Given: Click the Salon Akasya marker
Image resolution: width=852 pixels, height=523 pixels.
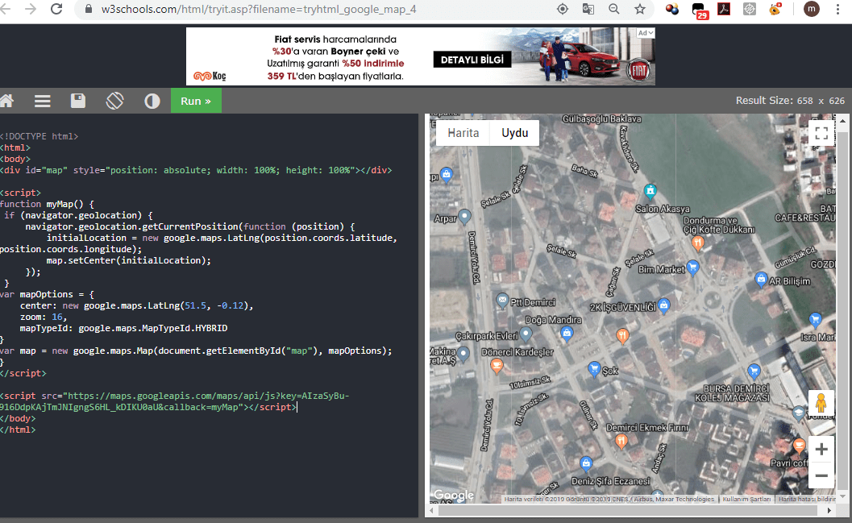Looking at the screenshot, I should coord(650,191).
